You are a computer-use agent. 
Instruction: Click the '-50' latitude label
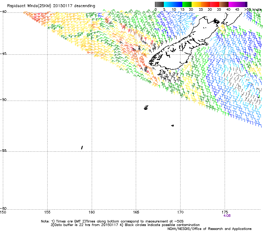click(x=4, y=100)
